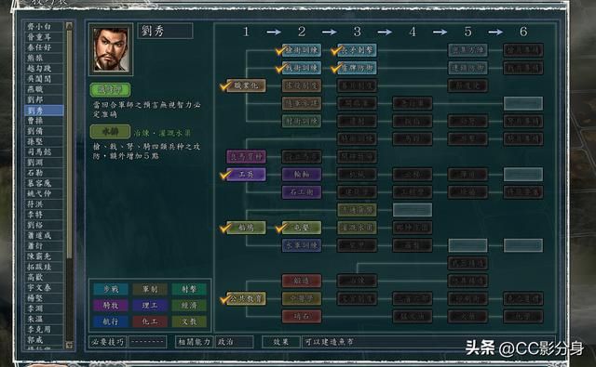Select 苻洪 in the ruler list
The height and width of the screenshot is (367, 596).
44,204
